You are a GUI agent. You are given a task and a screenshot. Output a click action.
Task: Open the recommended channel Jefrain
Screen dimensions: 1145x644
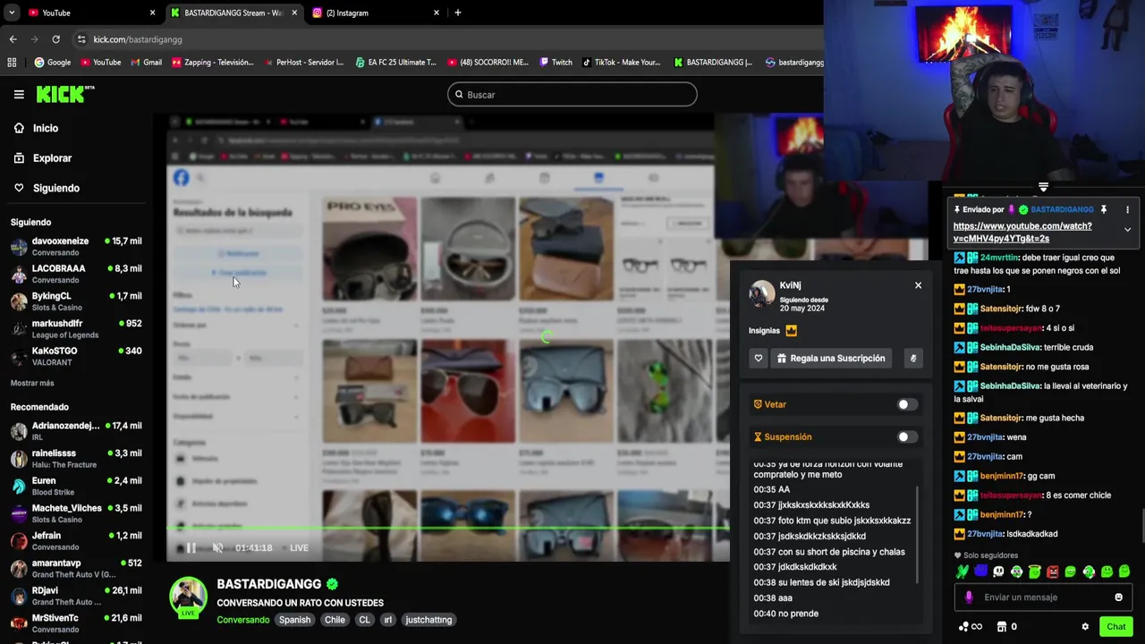click(76, 540)
